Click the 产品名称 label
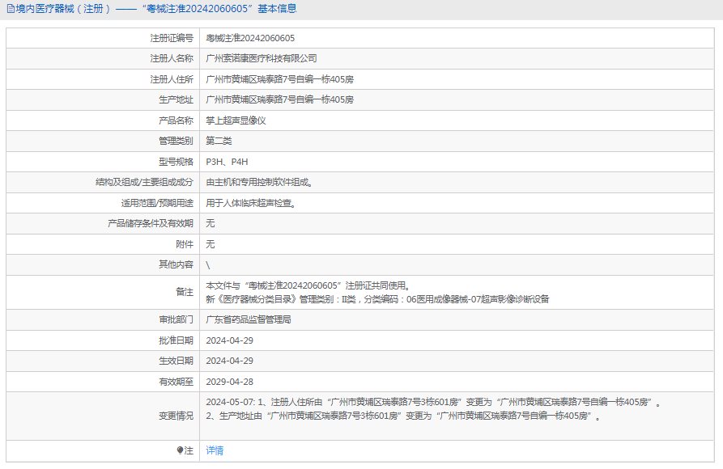Viewport: 723px width, 469px height. pos(176,120)
